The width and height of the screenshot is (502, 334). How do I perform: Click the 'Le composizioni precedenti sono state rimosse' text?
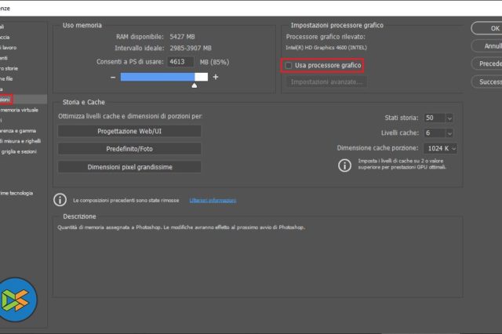click(125, 200)
